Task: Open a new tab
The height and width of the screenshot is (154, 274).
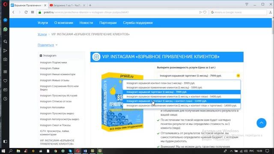Action: point(90,6)
